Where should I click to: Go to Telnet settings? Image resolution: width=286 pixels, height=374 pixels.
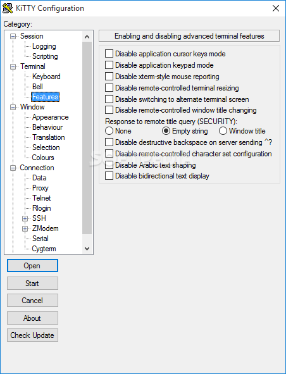tap(42, 198)
